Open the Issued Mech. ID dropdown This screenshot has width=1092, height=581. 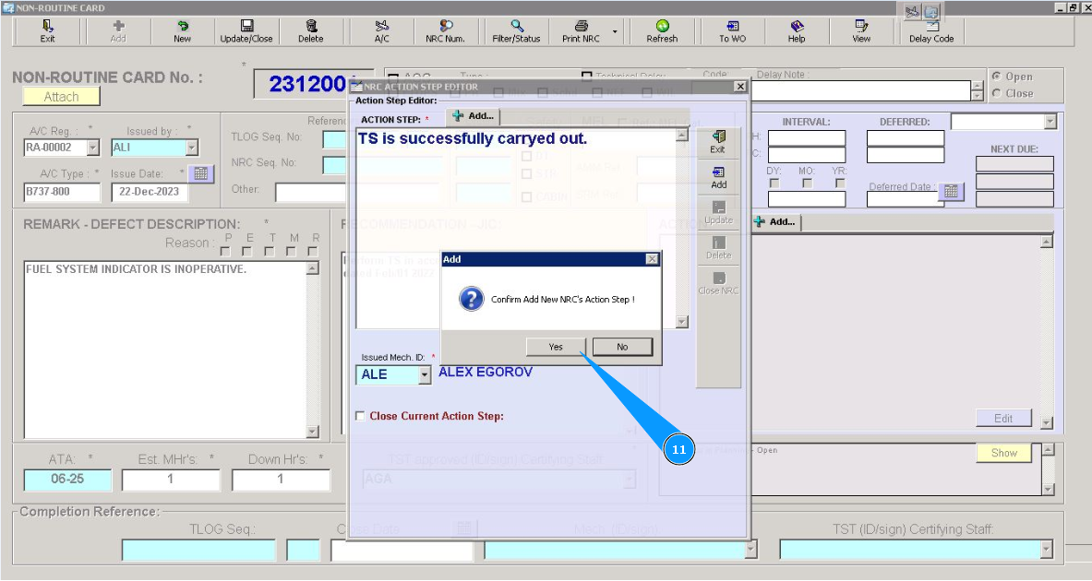[425, 375]
